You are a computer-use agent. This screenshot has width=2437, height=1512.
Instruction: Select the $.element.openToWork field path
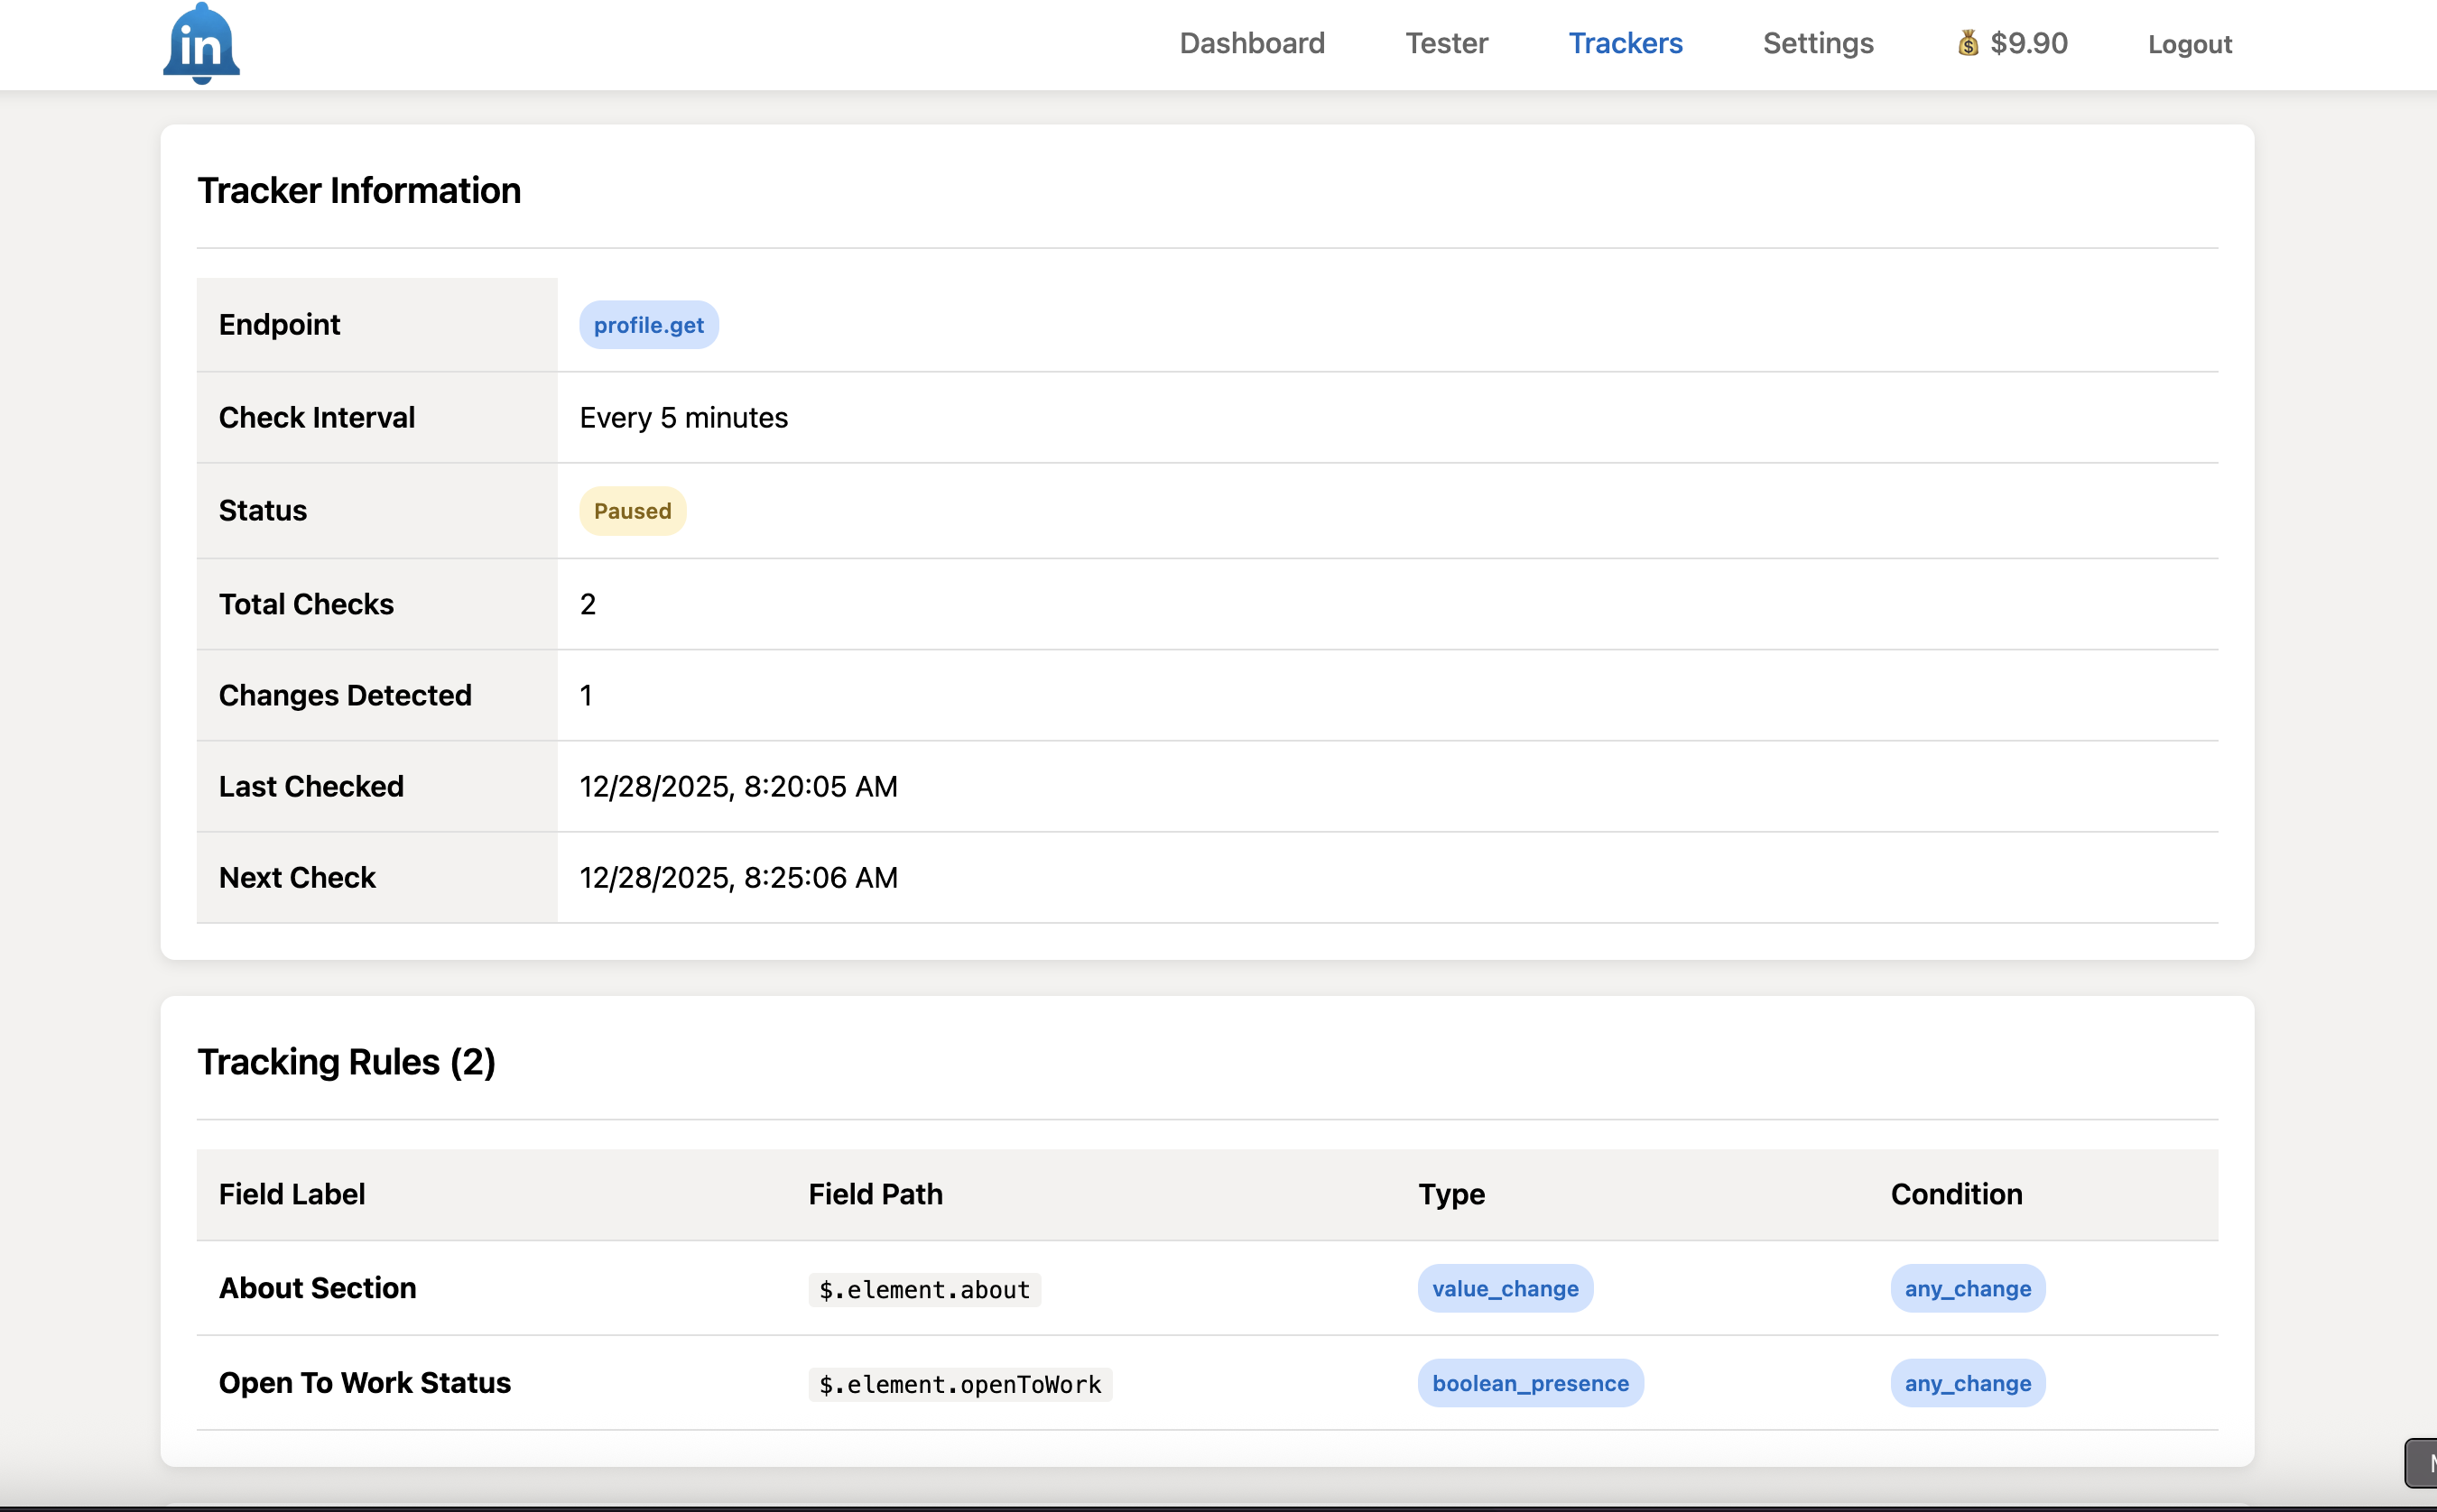959,1383
